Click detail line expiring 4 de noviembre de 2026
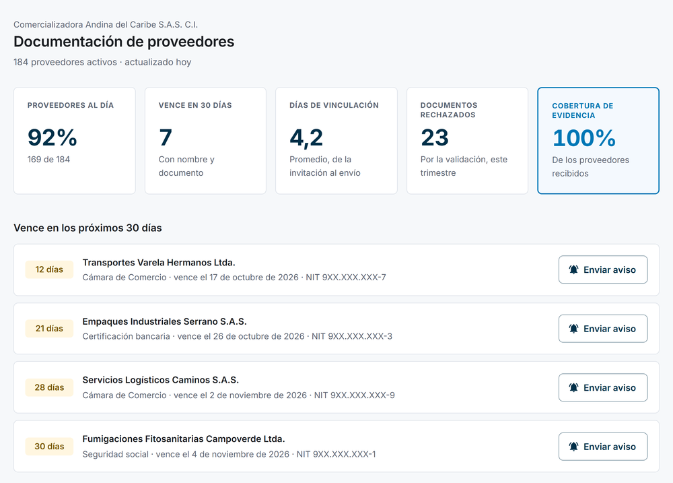The height and width of the screenshot is (483, 673). click(229, 454)
